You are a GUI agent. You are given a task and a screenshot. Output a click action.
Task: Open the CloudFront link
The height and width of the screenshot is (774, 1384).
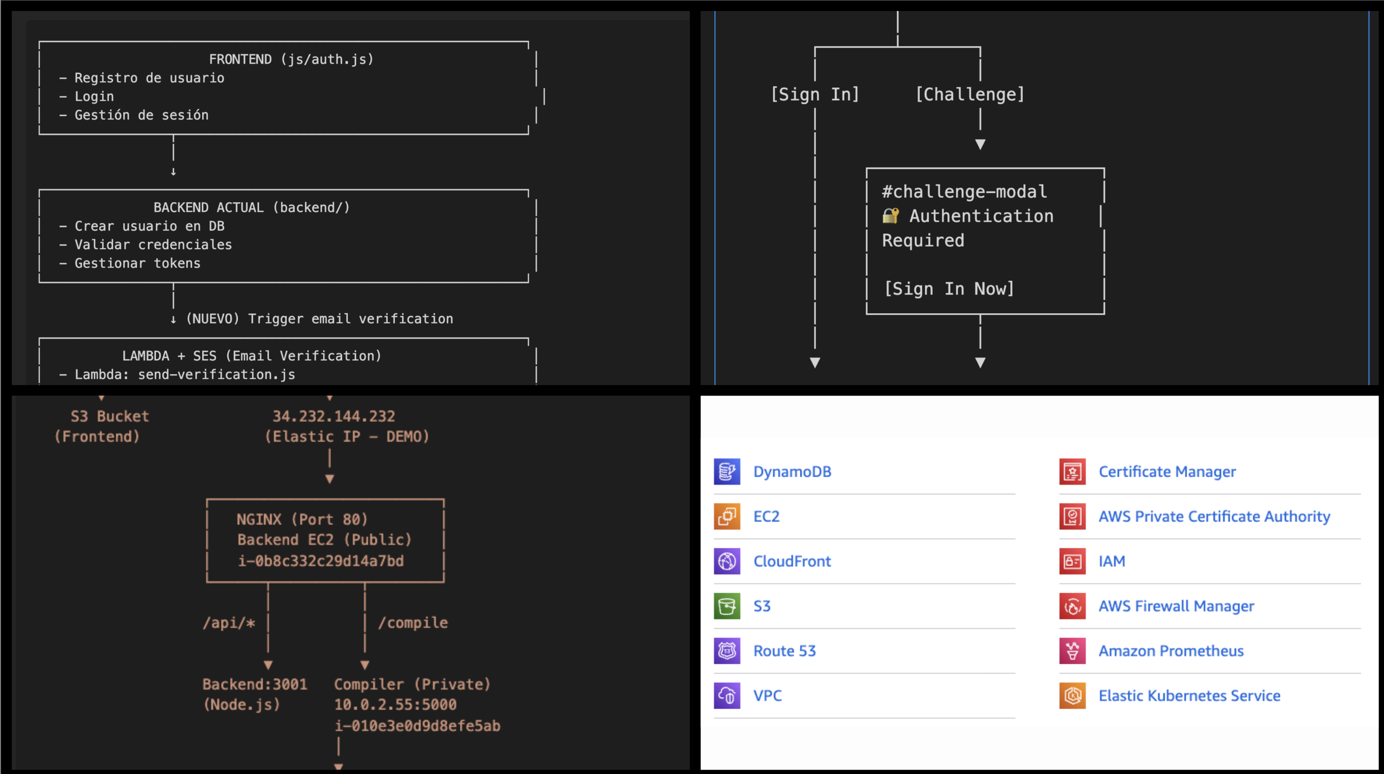click(792, 561)
